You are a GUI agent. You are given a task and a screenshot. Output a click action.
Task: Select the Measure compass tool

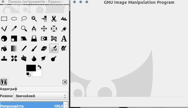(x=34, y=29)
